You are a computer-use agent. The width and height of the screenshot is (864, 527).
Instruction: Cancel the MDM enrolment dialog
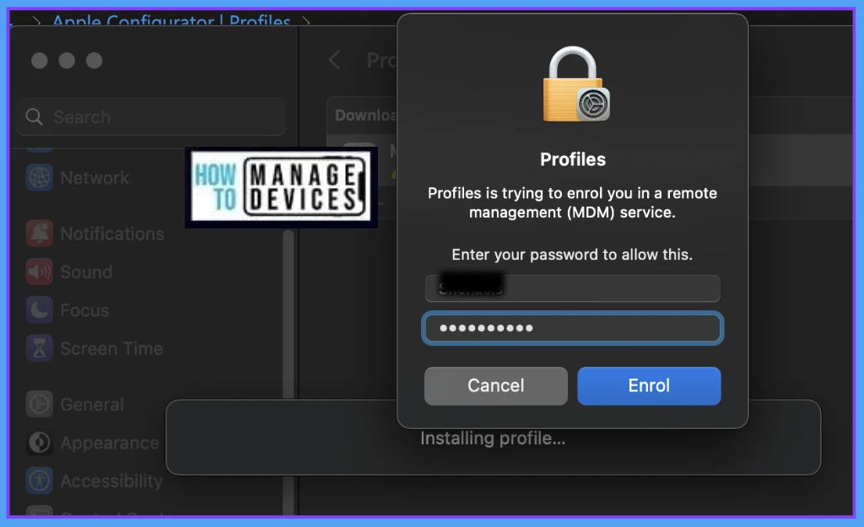point(495,385)
